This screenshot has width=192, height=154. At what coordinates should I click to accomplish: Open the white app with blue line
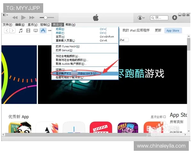(x=74, y=127)
